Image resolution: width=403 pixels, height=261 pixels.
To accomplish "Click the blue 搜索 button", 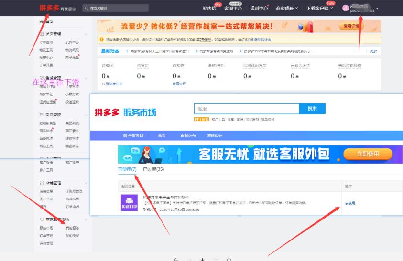I will point(312,109).
